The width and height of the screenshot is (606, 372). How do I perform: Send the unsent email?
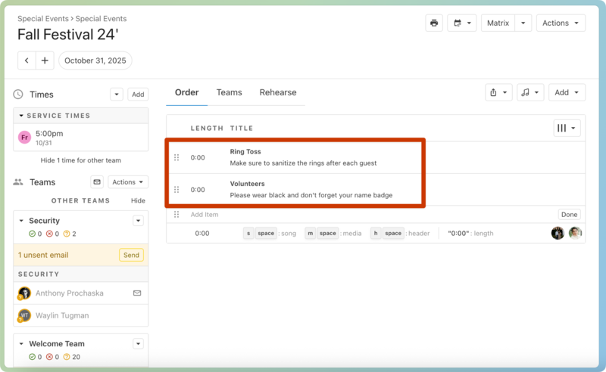coord(131,255)
